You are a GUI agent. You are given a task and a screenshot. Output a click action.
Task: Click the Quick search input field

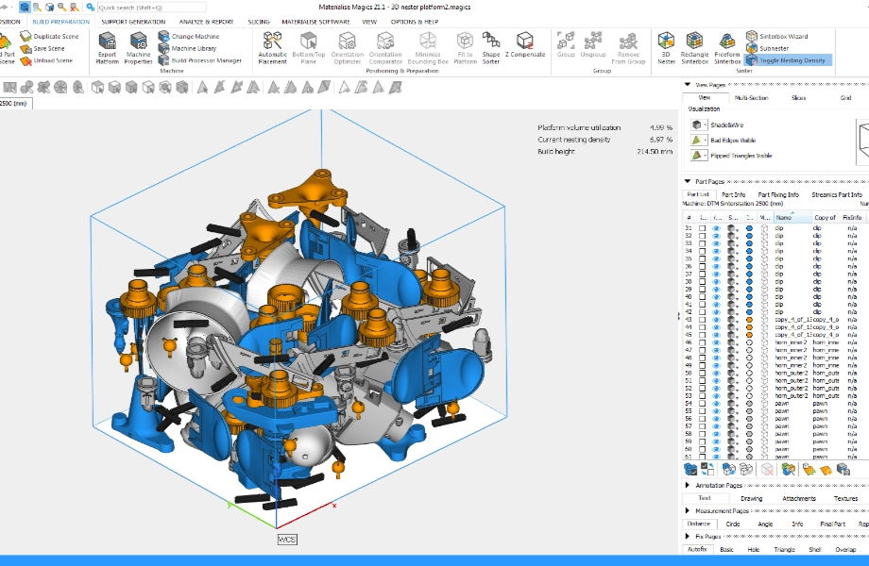tap(149, 7)
